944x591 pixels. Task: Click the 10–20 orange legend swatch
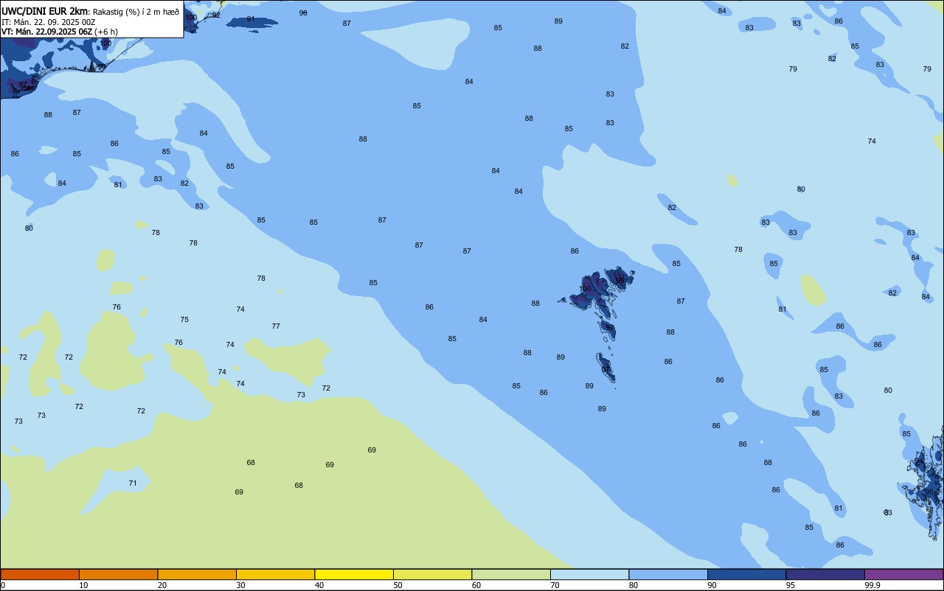click(x=118, y=574)
